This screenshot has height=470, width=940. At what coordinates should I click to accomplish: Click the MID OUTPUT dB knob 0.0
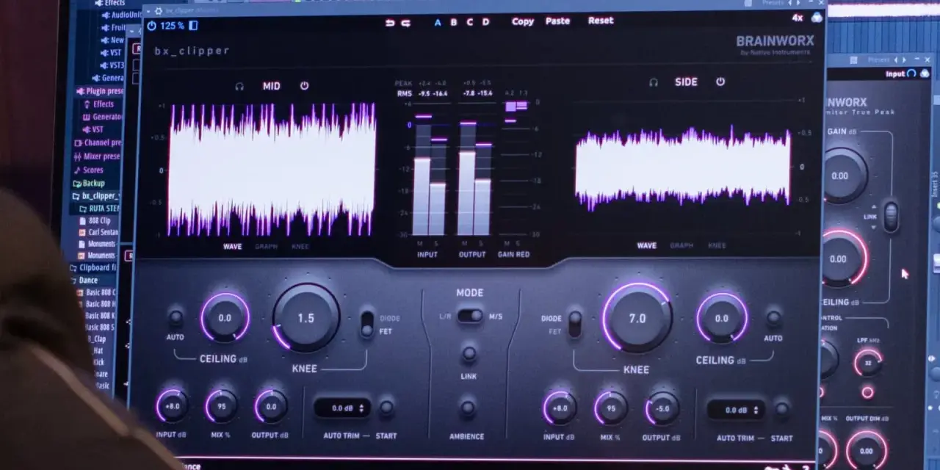click(x=271, y=406)
